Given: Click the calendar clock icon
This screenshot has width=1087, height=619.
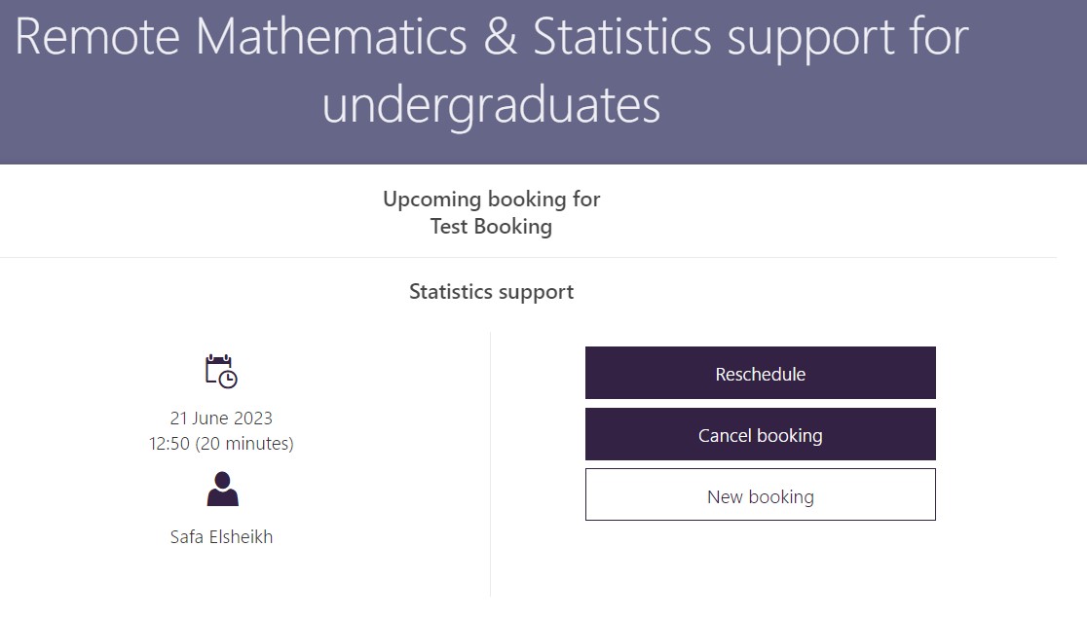Looking at the screenshot, I should tap(221, 372).
